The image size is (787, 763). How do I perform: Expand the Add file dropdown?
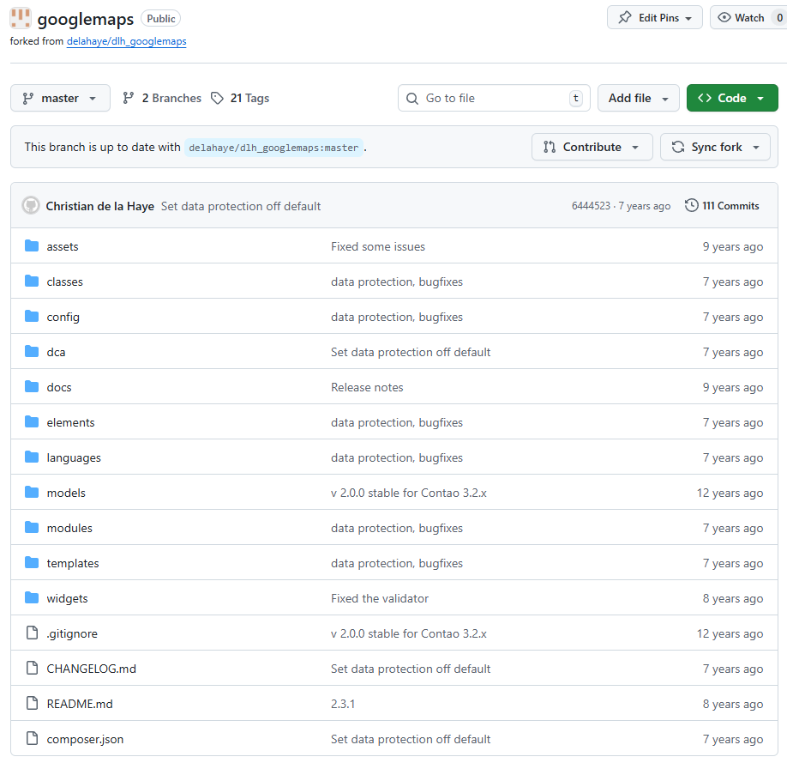(638, 99)
